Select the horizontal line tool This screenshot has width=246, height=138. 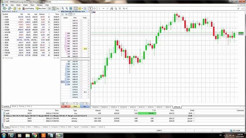(x=103, y=8)
